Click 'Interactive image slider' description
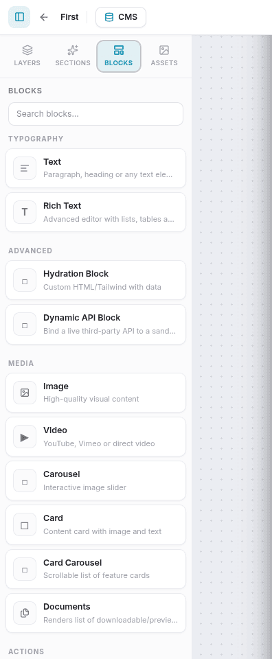Image resolution: width=272 pixels, height=659 pixels. pos(85,487)
